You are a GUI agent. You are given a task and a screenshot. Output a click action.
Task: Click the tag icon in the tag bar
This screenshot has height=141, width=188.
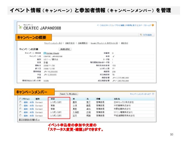(141, 35)
